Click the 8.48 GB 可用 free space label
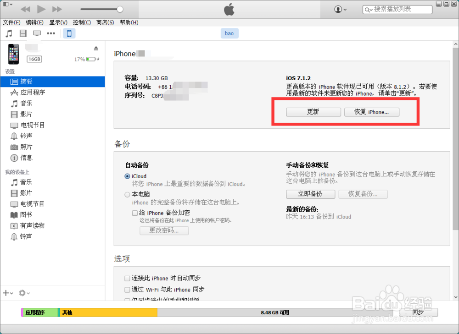Image resolution: width=459 pixels, height=334 pixels. pyautogui.click(x=275, y=312)
